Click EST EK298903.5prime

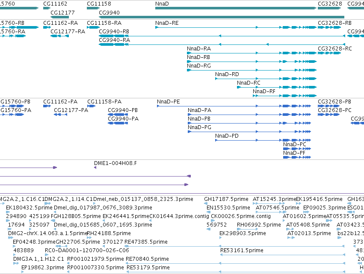click(220, 238)
